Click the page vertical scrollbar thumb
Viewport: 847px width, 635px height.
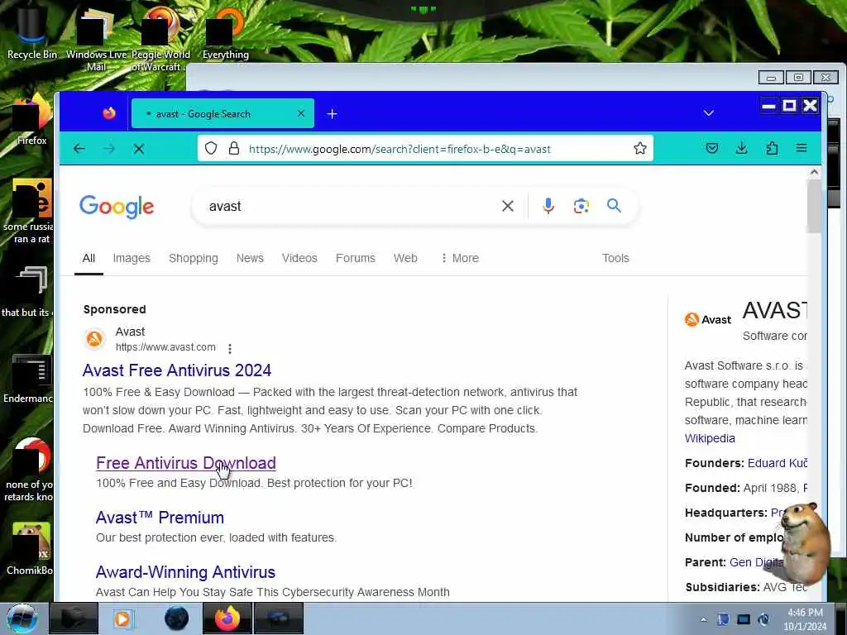(814, 206)
